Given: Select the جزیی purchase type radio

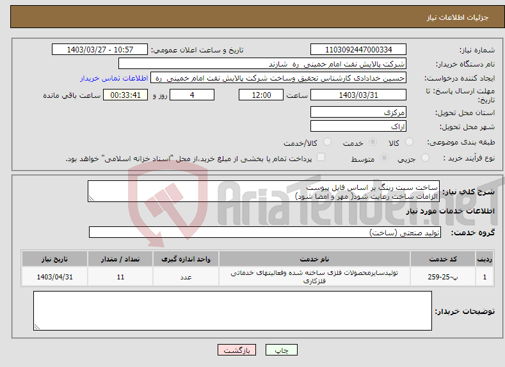Looking at the screenshot, I should 425,158.
